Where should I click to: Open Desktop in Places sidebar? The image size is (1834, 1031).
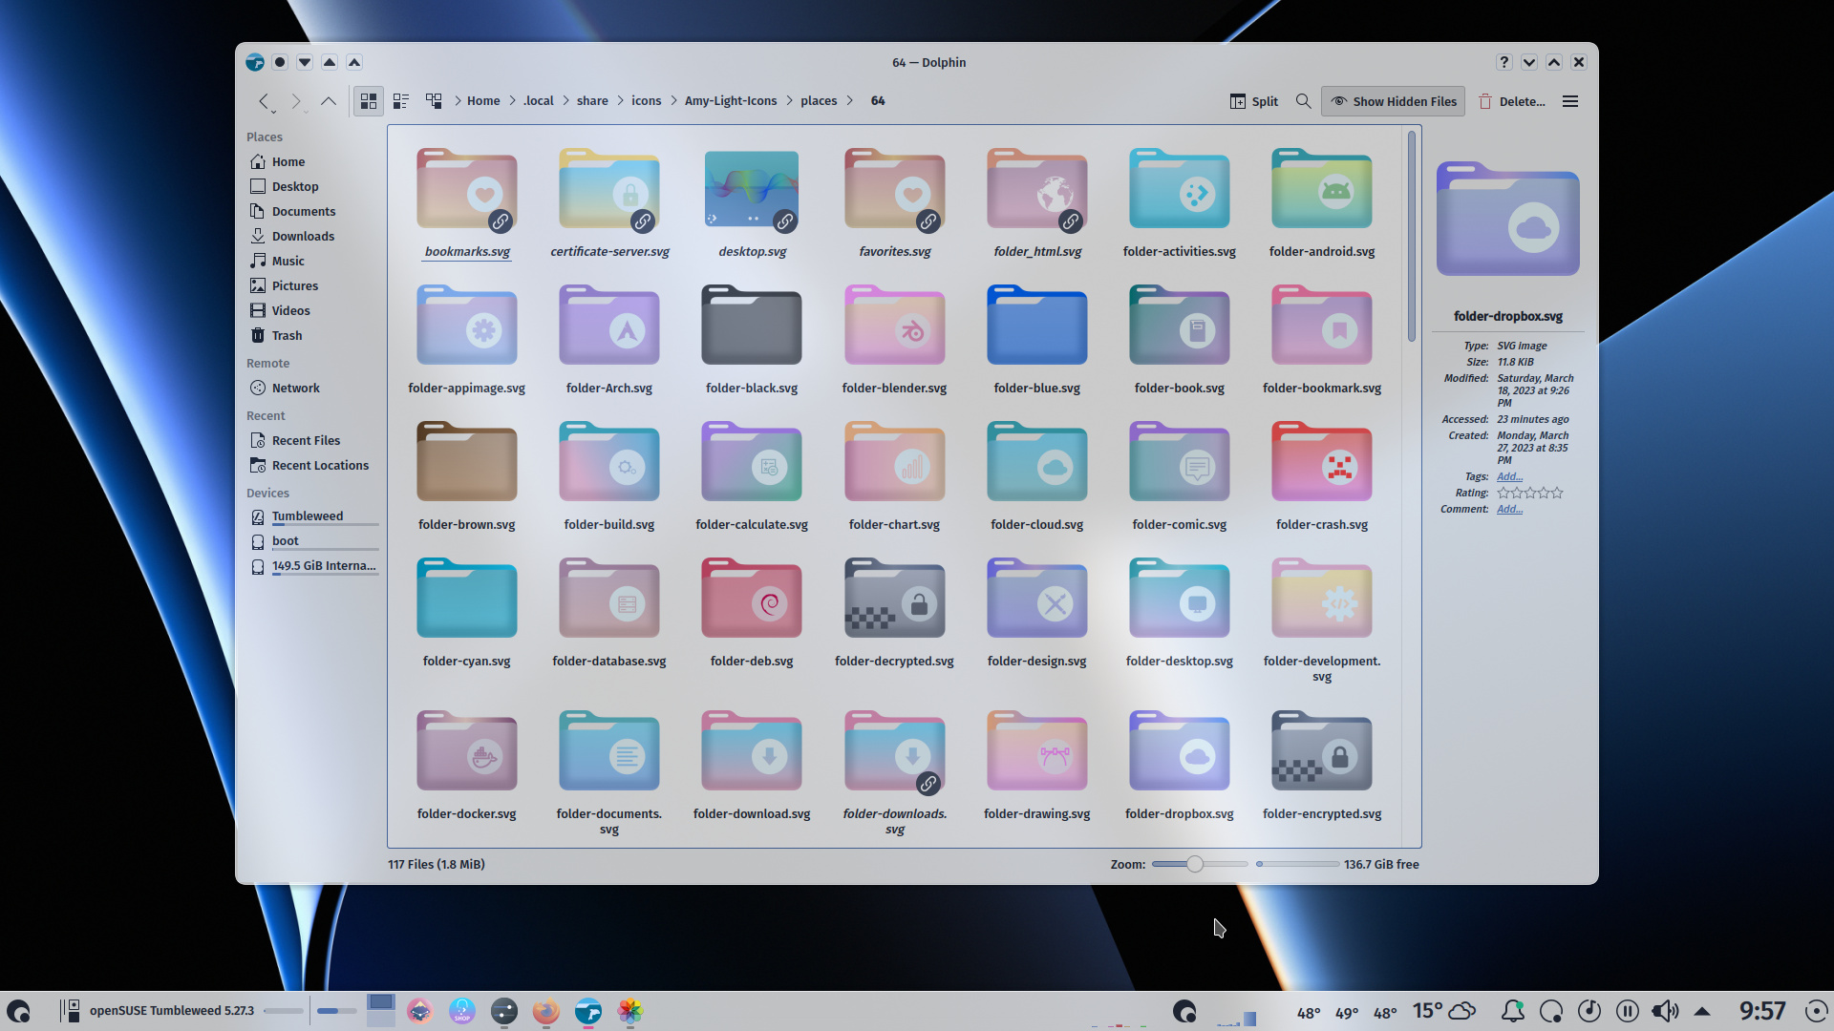pos(312,187)
